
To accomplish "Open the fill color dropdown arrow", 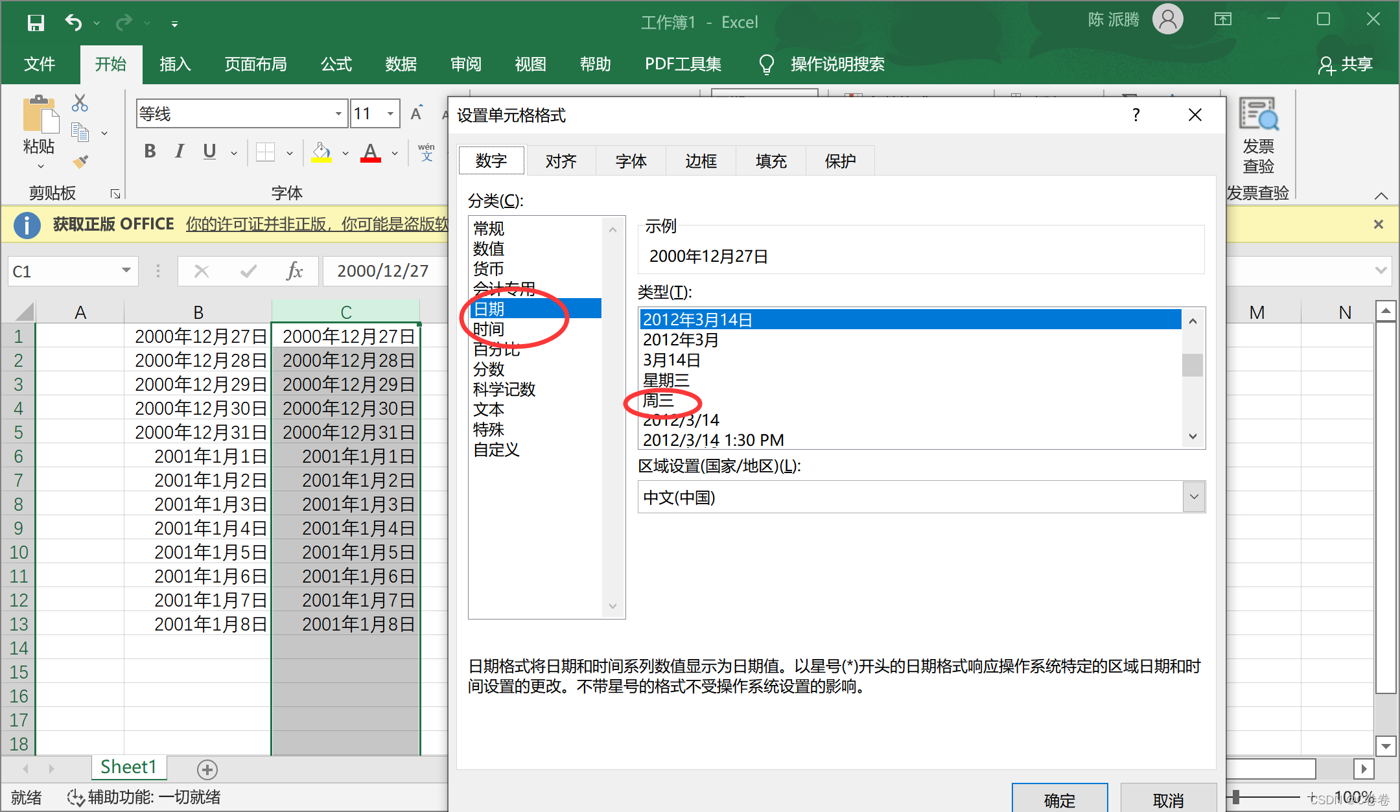I will (345, 153).
